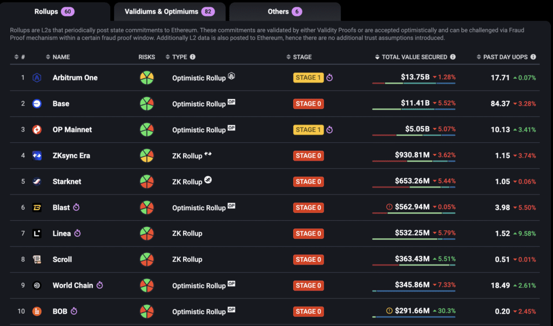This screenshot has width=553, height=326.
Task: Click the STAGE 0 badge for Scroll
Action: [x=308, y=260]
